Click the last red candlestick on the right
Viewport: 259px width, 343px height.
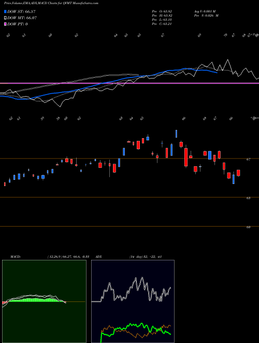pyautogui.click(x=238, y=173)
